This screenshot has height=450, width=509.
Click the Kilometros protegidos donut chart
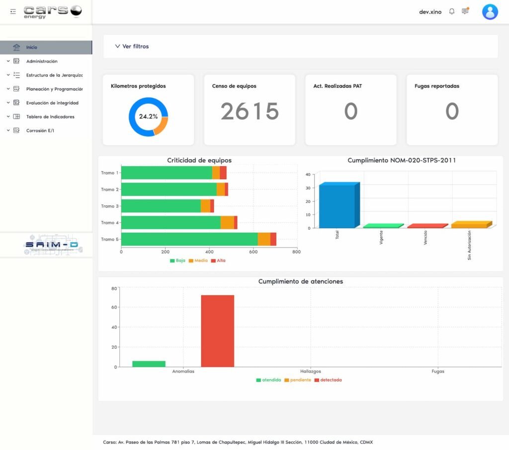pos(148,117)
